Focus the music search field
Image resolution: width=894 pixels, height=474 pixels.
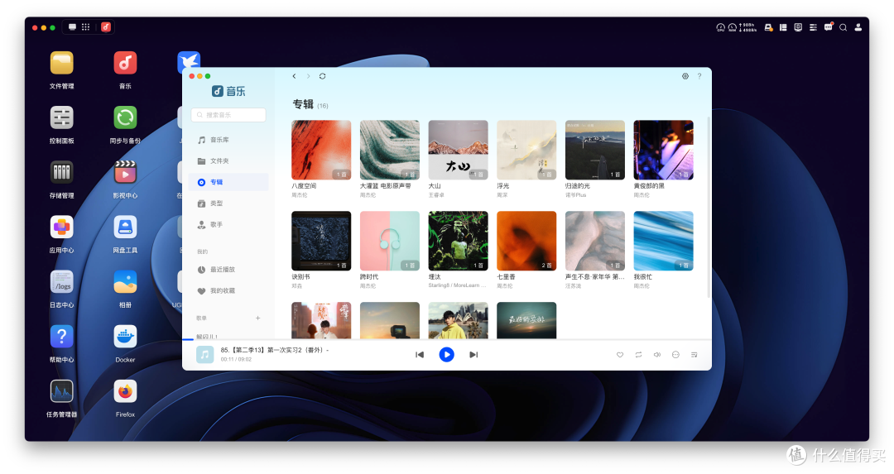tap(228, 114)
